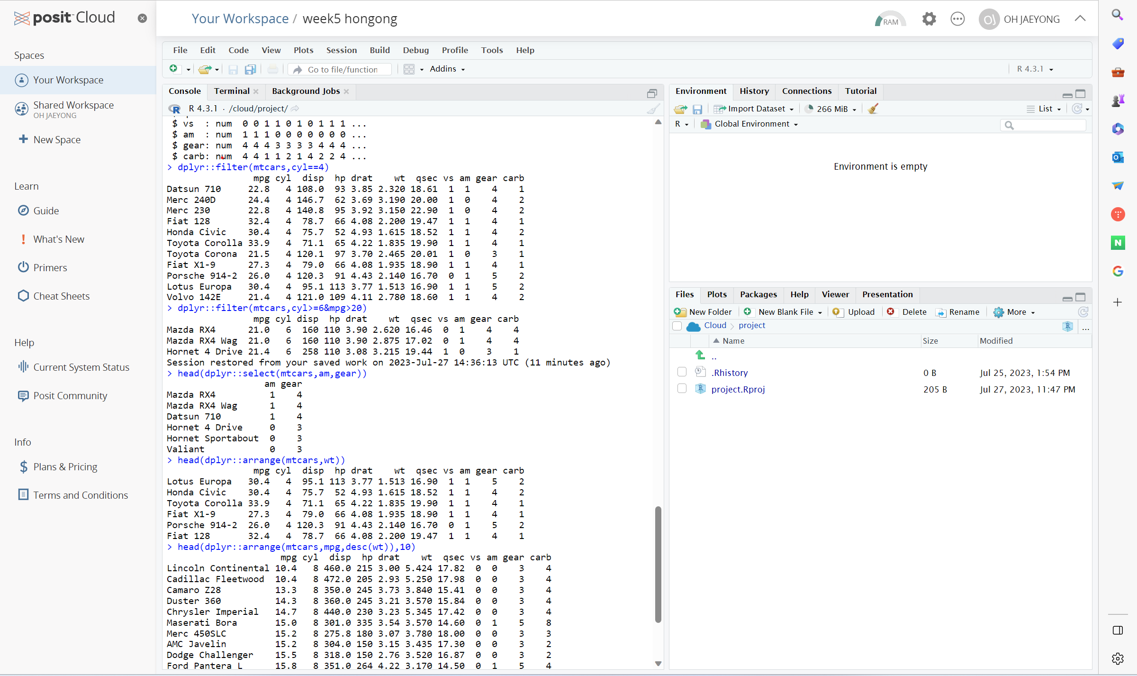Click the refresh files list icon
1137x676 pixels.
(1083, 312)
